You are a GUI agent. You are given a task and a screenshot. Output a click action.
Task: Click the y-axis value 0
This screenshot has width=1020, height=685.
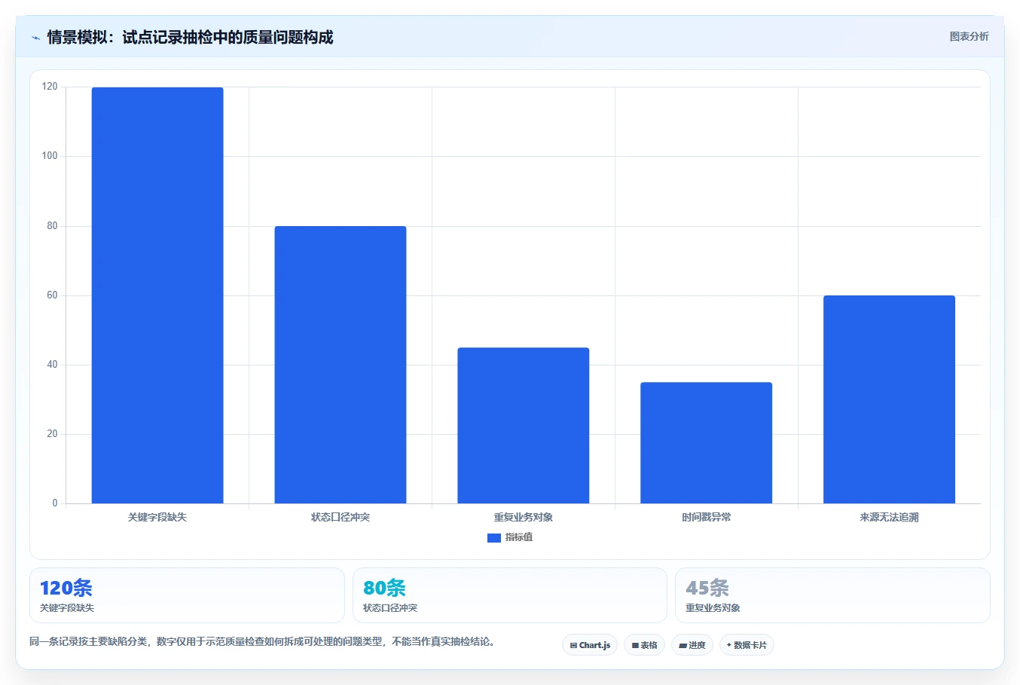(55, 503)
